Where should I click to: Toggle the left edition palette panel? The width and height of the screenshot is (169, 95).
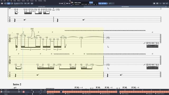click(x=5, y=3)
